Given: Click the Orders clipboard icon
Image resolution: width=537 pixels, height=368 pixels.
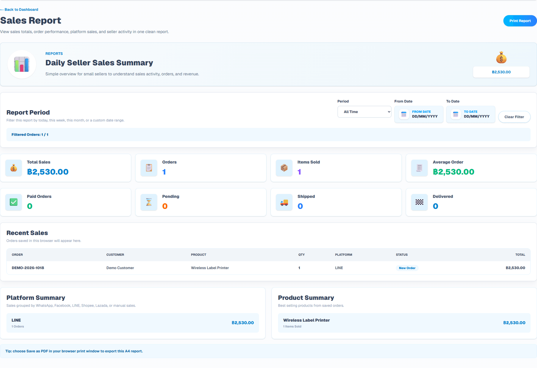Looking at the screenshot, I should 149,168.
